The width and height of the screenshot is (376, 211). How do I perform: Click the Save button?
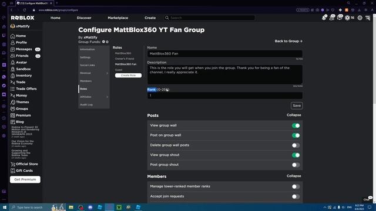pyautogui.click(x=297, y=105)
